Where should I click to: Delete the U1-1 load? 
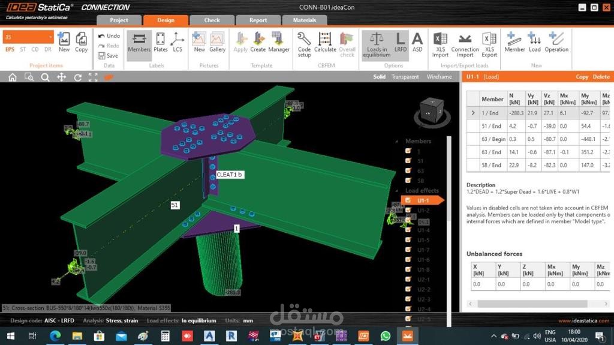601,77
